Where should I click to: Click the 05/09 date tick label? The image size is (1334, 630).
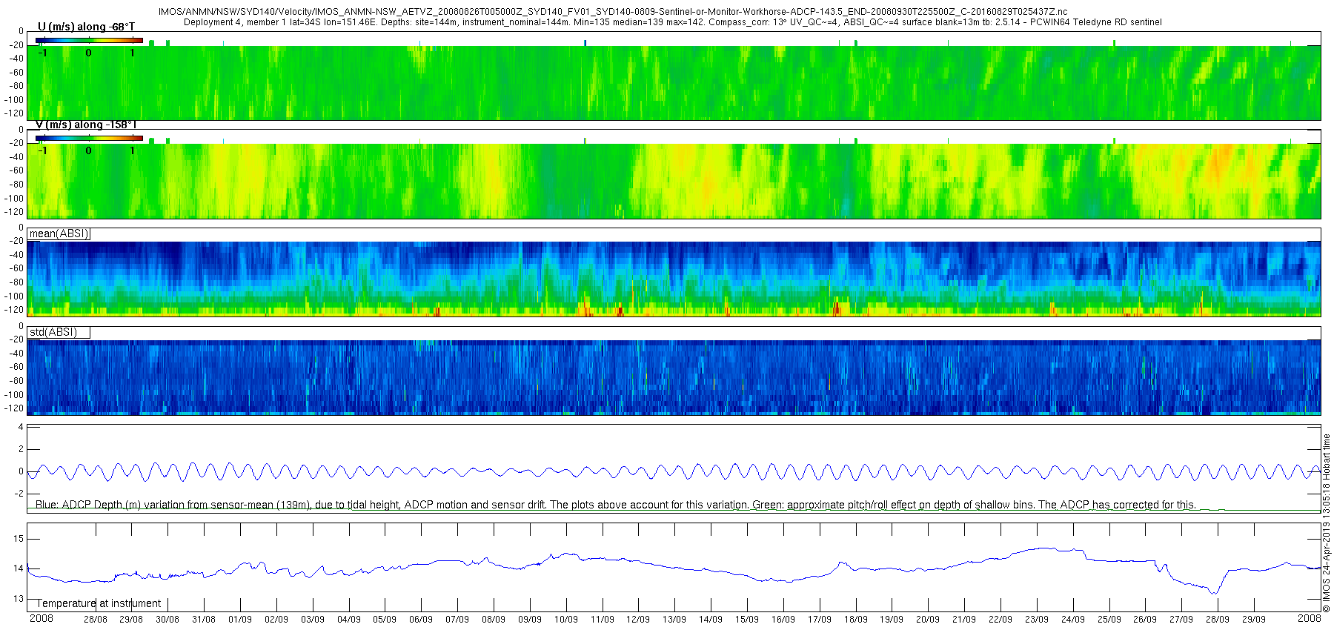click(385, 620)
